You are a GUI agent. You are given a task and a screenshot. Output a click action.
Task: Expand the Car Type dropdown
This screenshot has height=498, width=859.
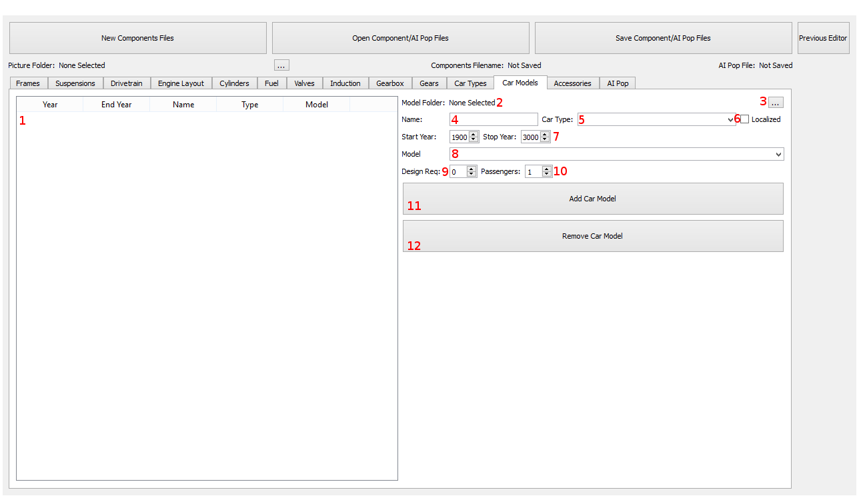coord(656,119)
